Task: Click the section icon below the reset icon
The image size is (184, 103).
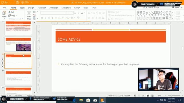Action: (34, 19)
